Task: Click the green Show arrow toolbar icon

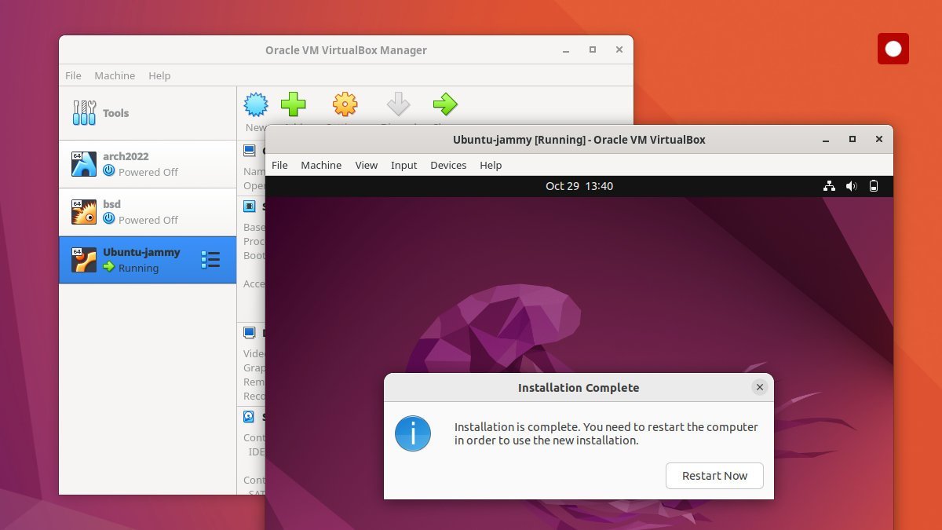Action: click(x=444, y=104)
